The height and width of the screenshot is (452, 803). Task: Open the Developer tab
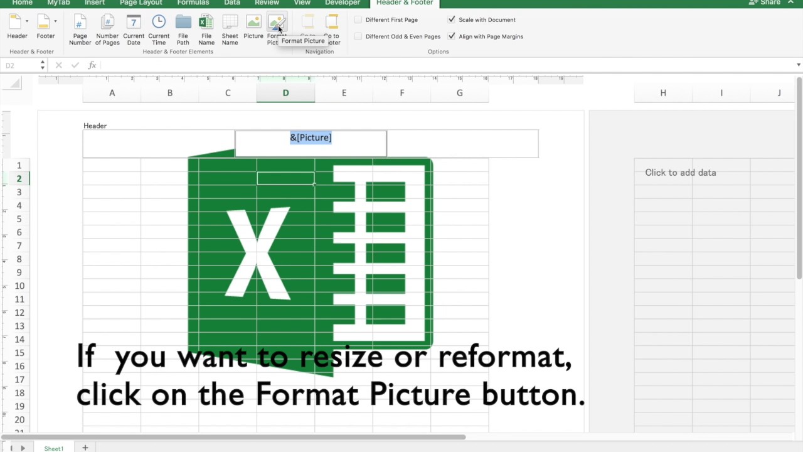point(343,3)
